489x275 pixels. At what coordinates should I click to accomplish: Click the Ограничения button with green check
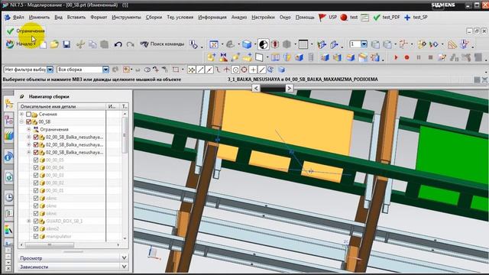point(25,31)
